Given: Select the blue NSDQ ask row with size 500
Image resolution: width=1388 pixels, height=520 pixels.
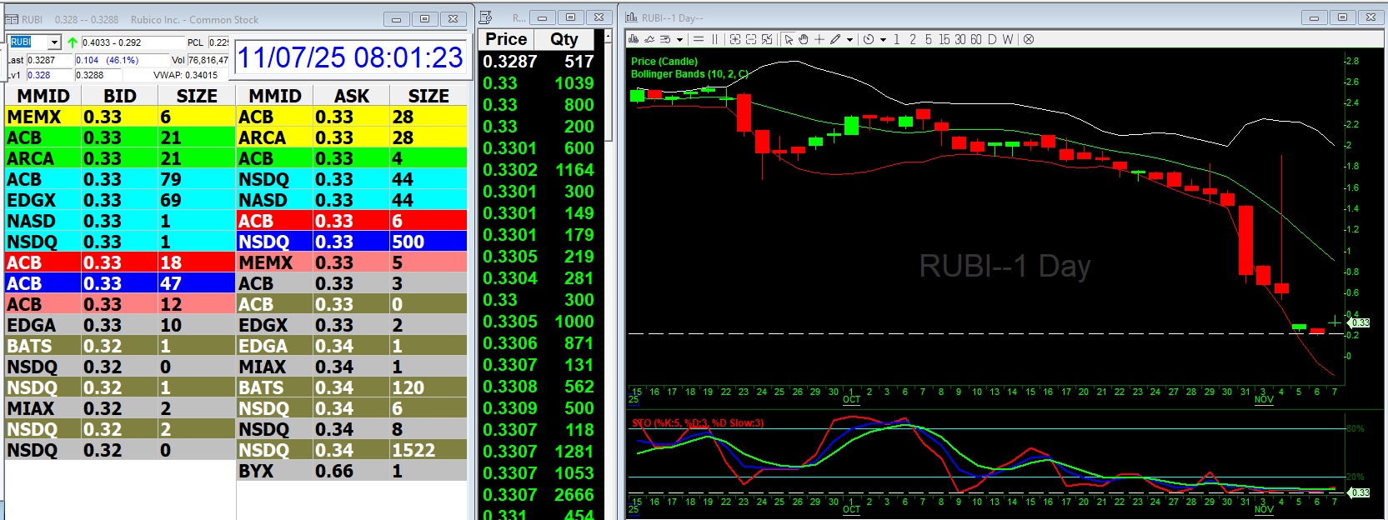Looking at the screenshot, I should [x=351, y=242].
